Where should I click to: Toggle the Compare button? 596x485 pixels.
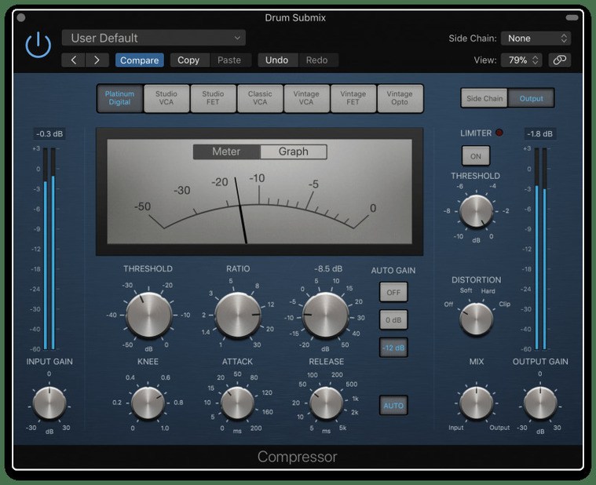[x=140, y=60]
